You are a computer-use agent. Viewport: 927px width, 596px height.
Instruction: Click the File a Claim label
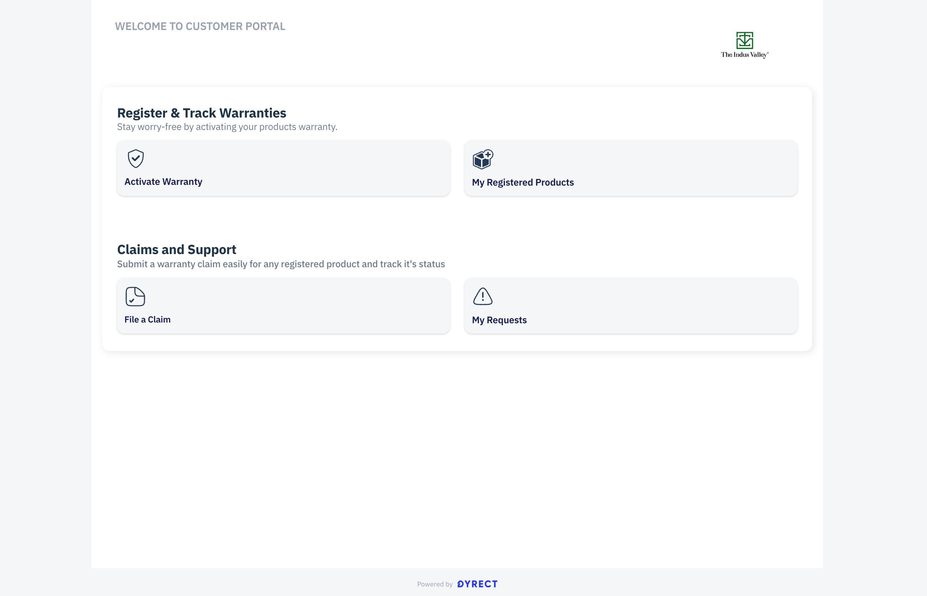coord(147,320)
